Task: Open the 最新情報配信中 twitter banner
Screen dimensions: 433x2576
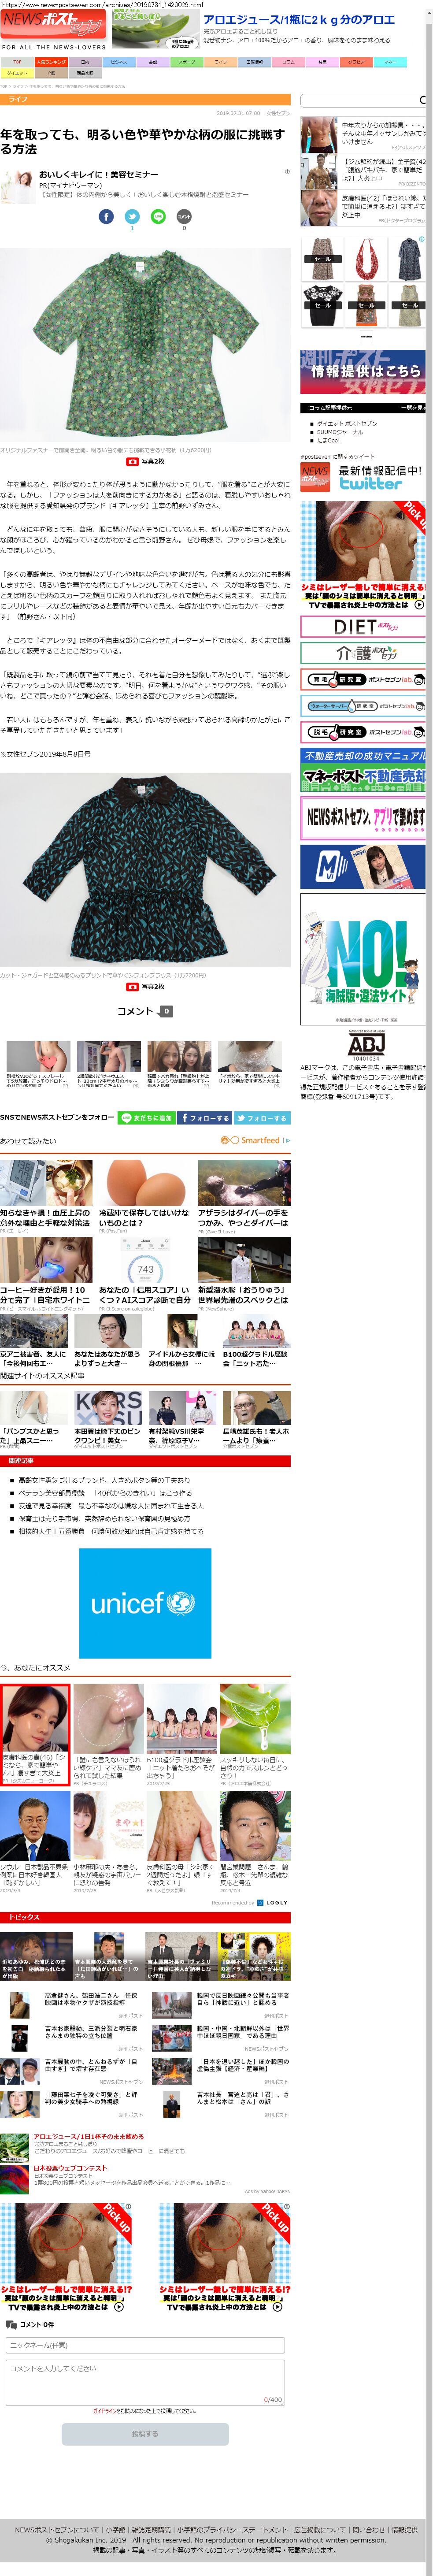Action: coord(363,477)
